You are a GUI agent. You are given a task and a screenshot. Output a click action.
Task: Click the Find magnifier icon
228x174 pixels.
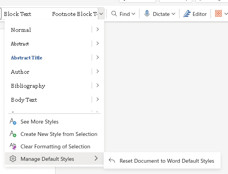[114, 14]
